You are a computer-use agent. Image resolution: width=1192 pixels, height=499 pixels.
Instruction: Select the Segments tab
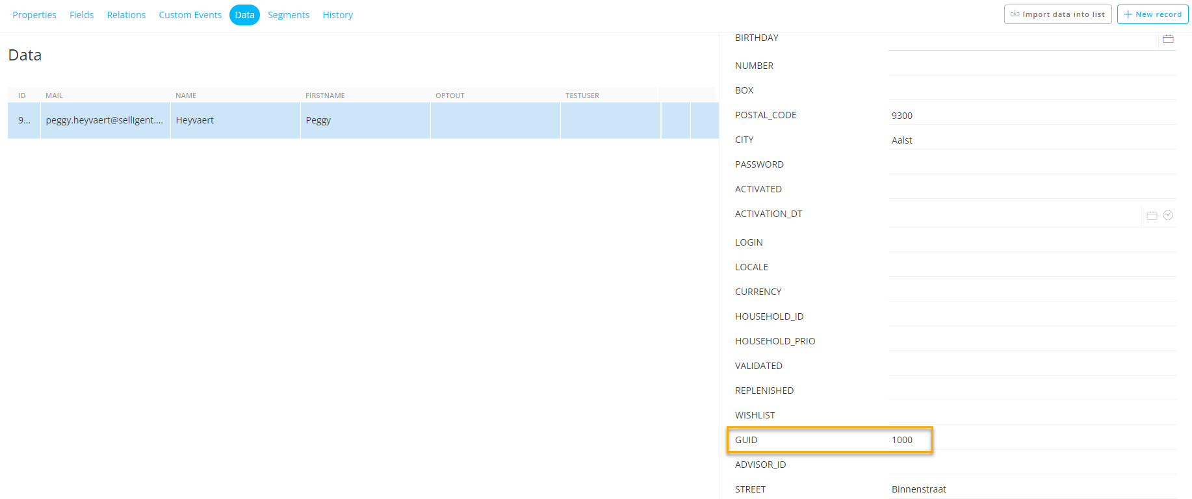(x=288, y=15)
